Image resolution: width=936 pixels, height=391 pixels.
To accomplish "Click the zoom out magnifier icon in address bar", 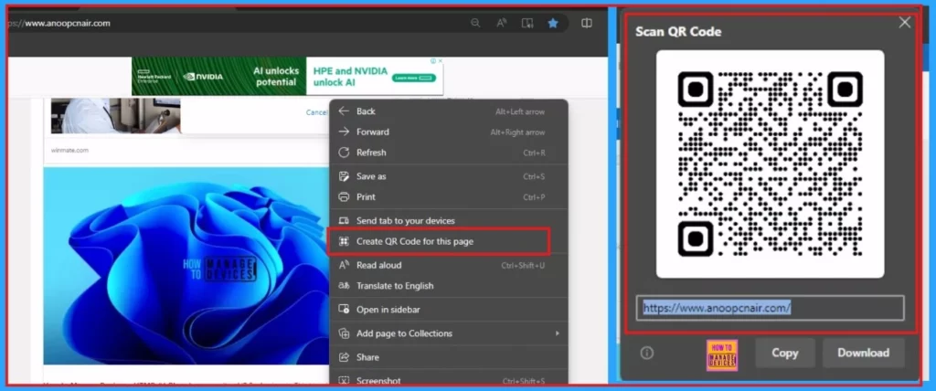I will tap(475, 23).
